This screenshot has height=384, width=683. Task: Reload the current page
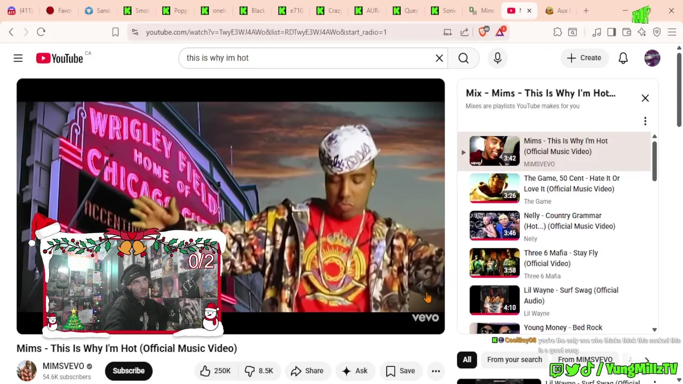[41, 32]
